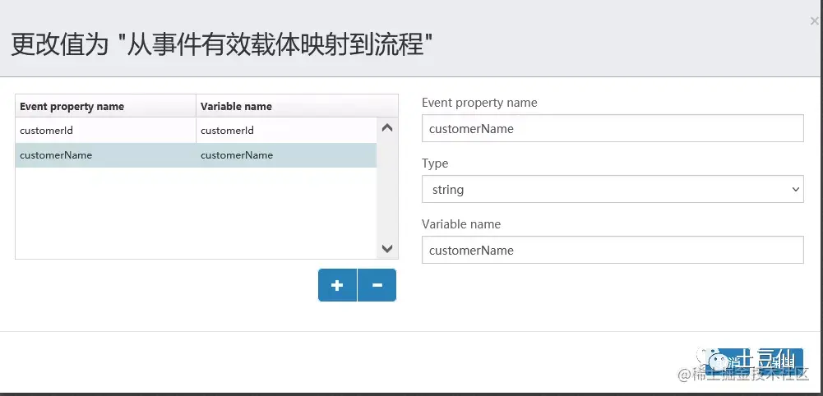
Task: Click the Variable name column header
Action: click(x=297, y=106)
